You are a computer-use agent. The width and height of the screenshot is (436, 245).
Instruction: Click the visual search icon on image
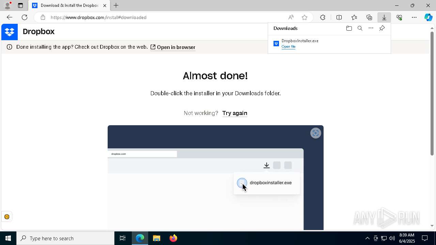[x=316, y=133]
